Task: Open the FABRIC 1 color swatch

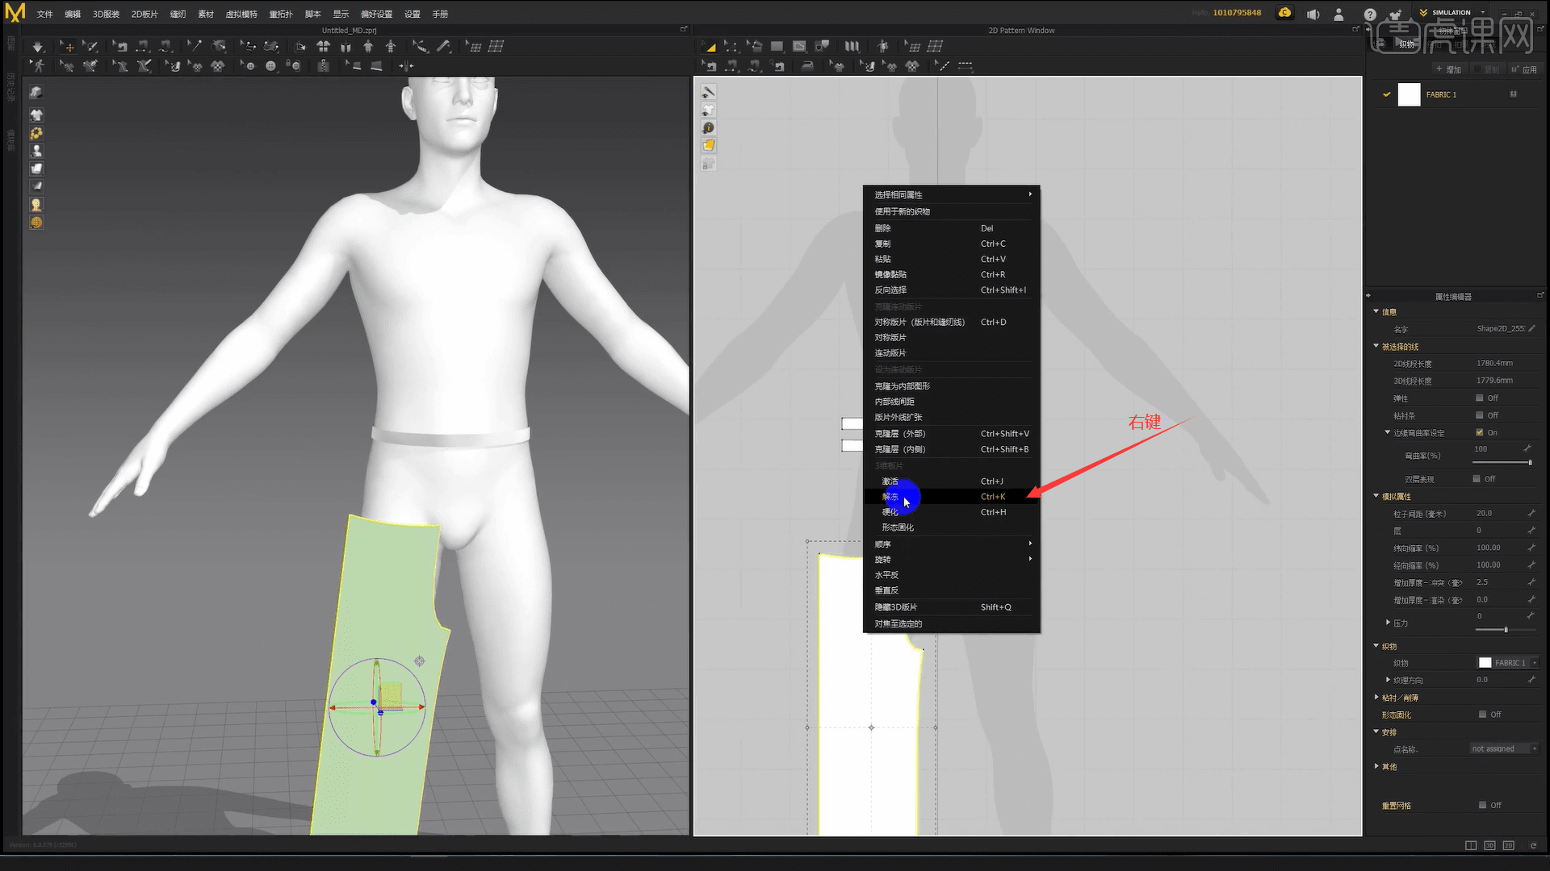Action: coord(1409,94)
